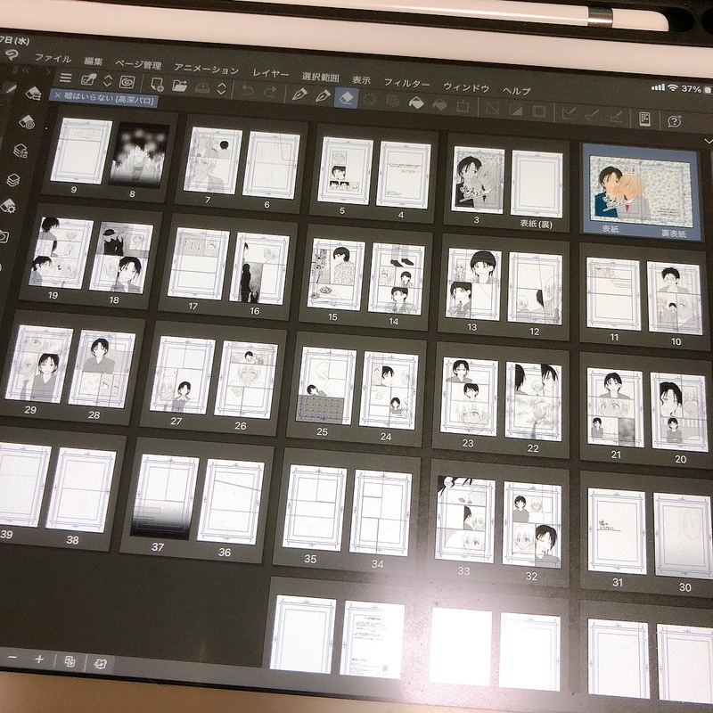Open the ページ管理 menu

pos(138,64)
